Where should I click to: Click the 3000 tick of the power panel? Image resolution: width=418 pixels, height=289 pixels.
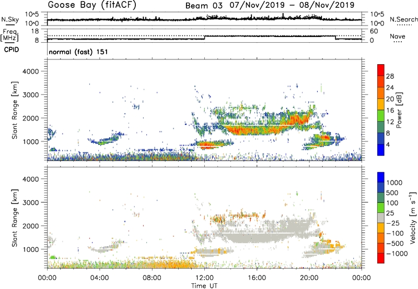tap(31, 95)
